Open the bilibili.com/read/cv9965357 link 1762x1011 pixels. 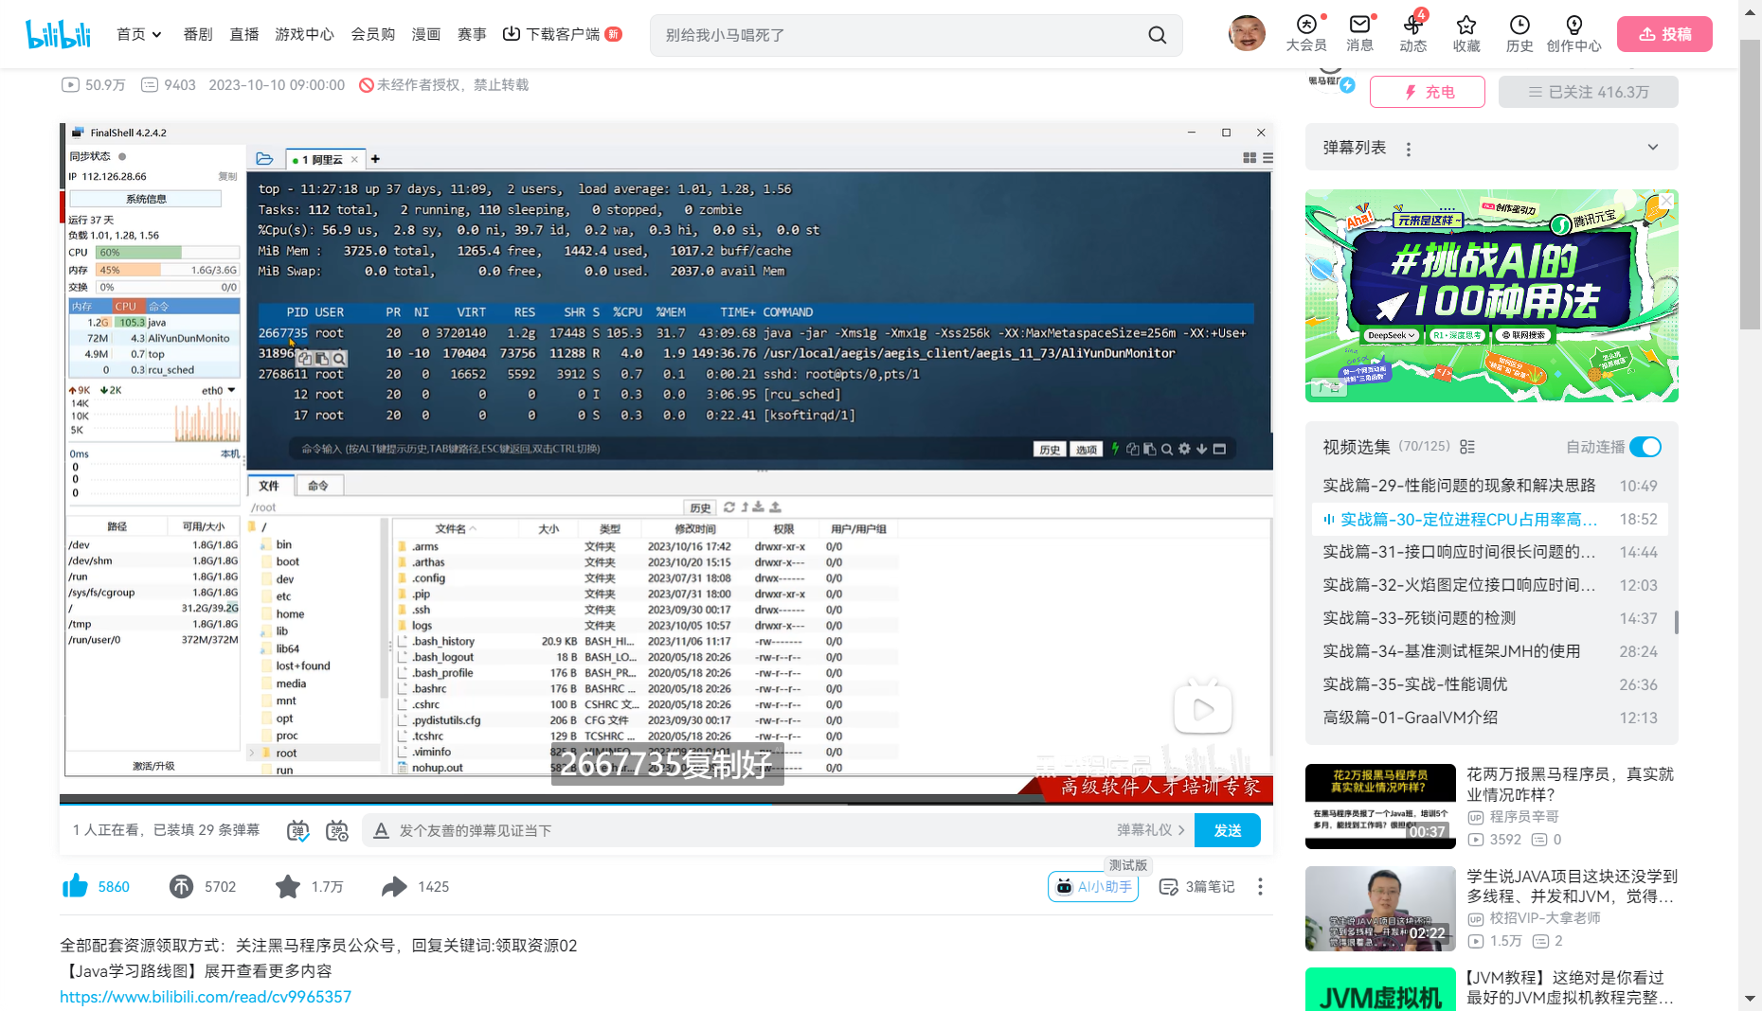coord(205,996)
